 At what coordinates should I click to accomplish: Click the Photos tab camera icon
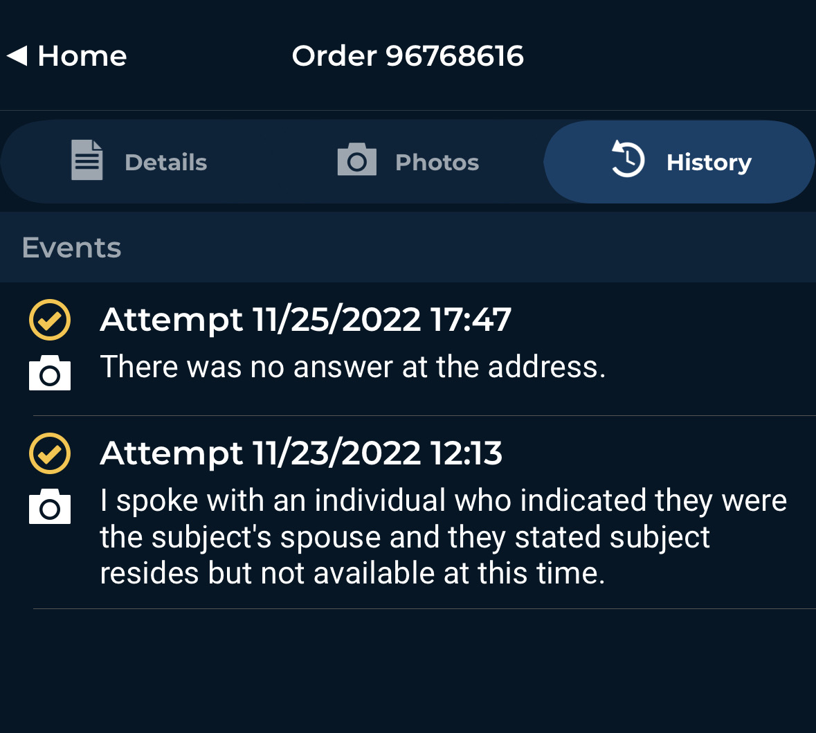pos(356,160)
